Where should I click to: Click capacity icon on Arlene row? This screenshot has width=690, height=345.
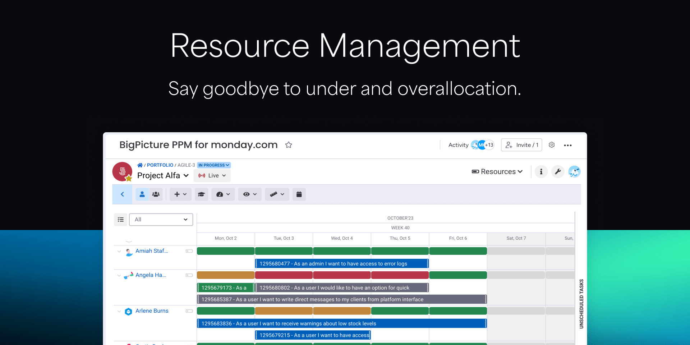[x=189, y=311]
